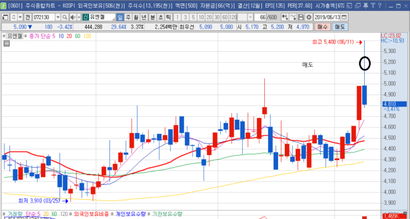Set interval with the 1 button

[x=177, y=17]
